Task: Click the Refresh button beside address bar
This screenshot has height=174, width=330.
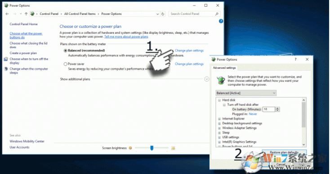Action: click(163, 14)
